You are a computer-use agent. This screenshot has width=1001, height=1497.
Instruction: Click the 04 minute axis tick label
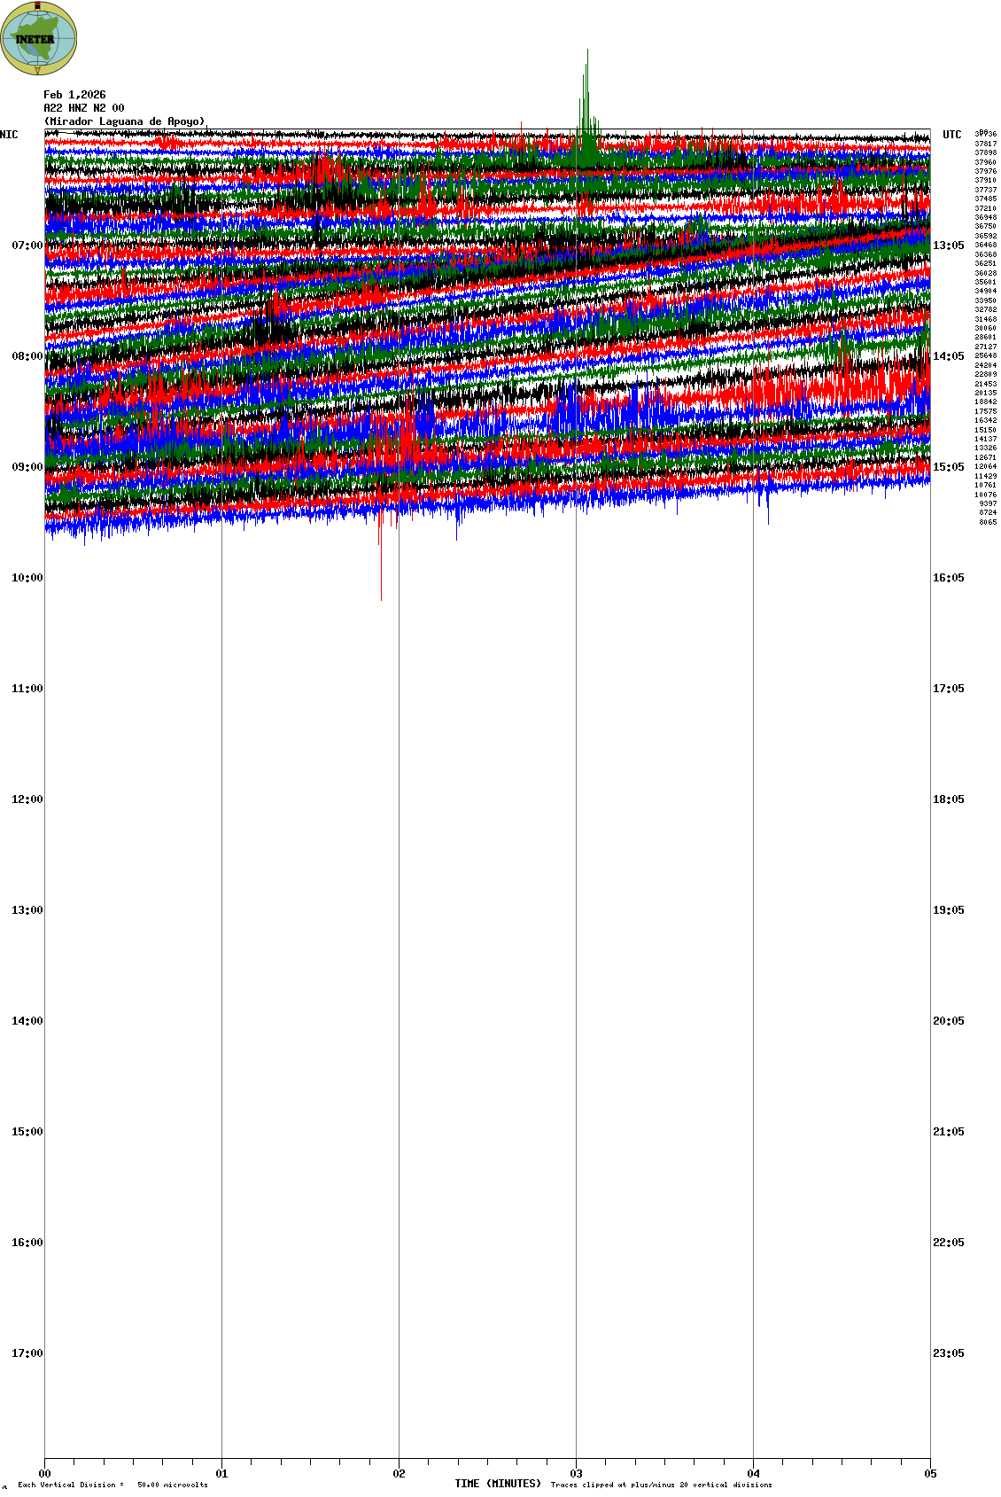753,1474
